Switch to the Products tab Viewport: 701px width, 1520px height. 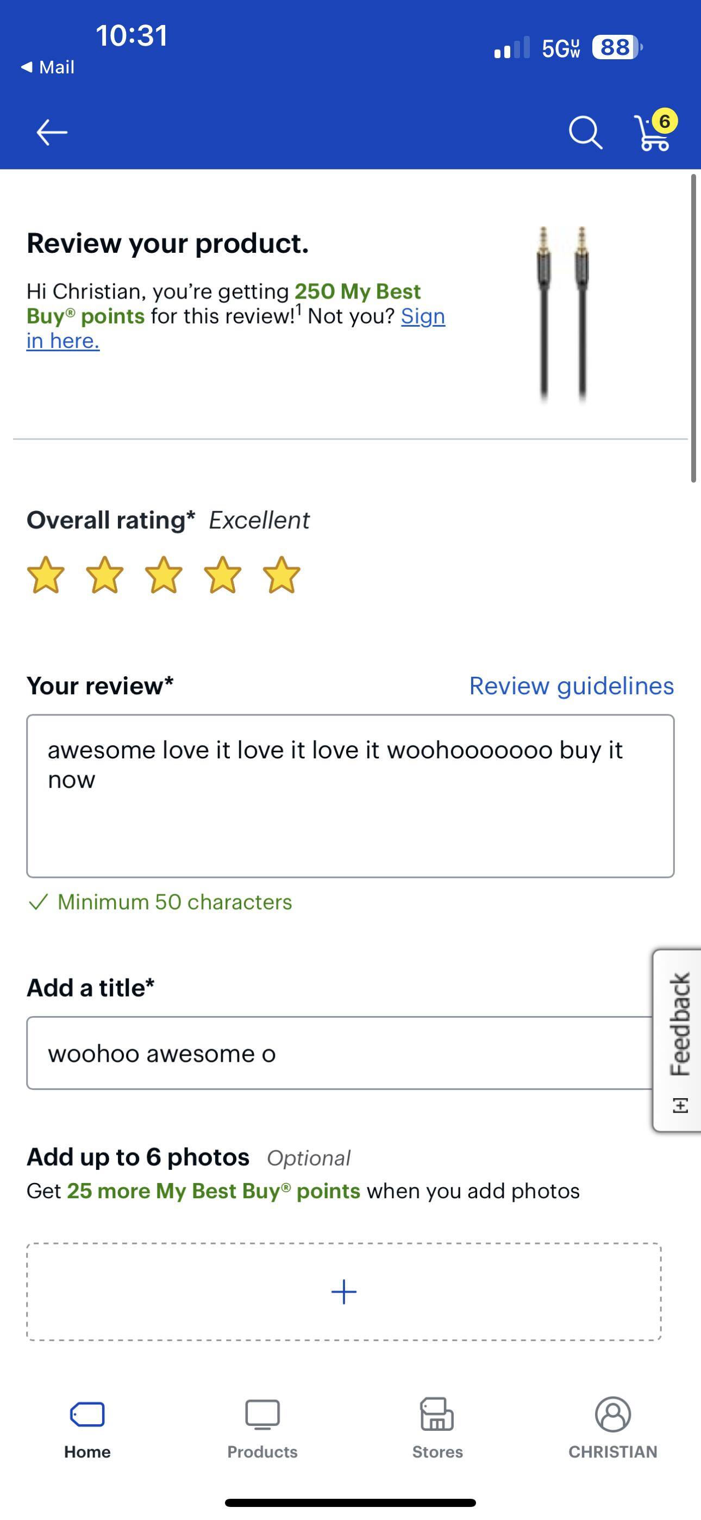[262, 1427]
